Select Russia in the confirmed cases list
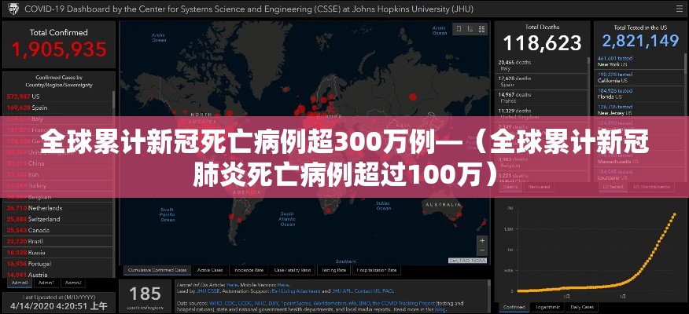The image size is (689, 314). [x=58, y=253]
